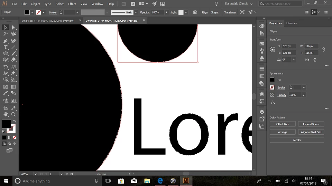The width and height of the screenshot is (332, 186).
Task: Select the Direct Selection tool
Action: pyautogui.click(x=13, y=27)
